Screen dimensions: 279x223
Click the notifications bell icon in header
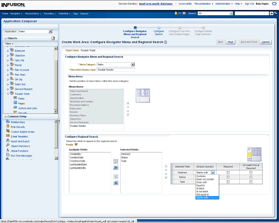[175, 14]
